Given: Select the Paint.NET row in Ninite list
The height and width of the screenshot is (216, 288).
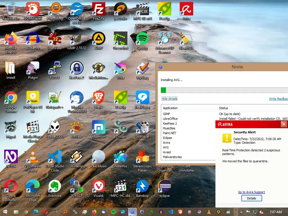Looking at the screenshot, I should [189, 133].
